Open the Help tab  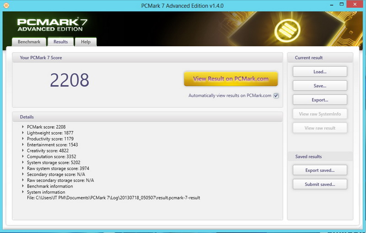86,42
